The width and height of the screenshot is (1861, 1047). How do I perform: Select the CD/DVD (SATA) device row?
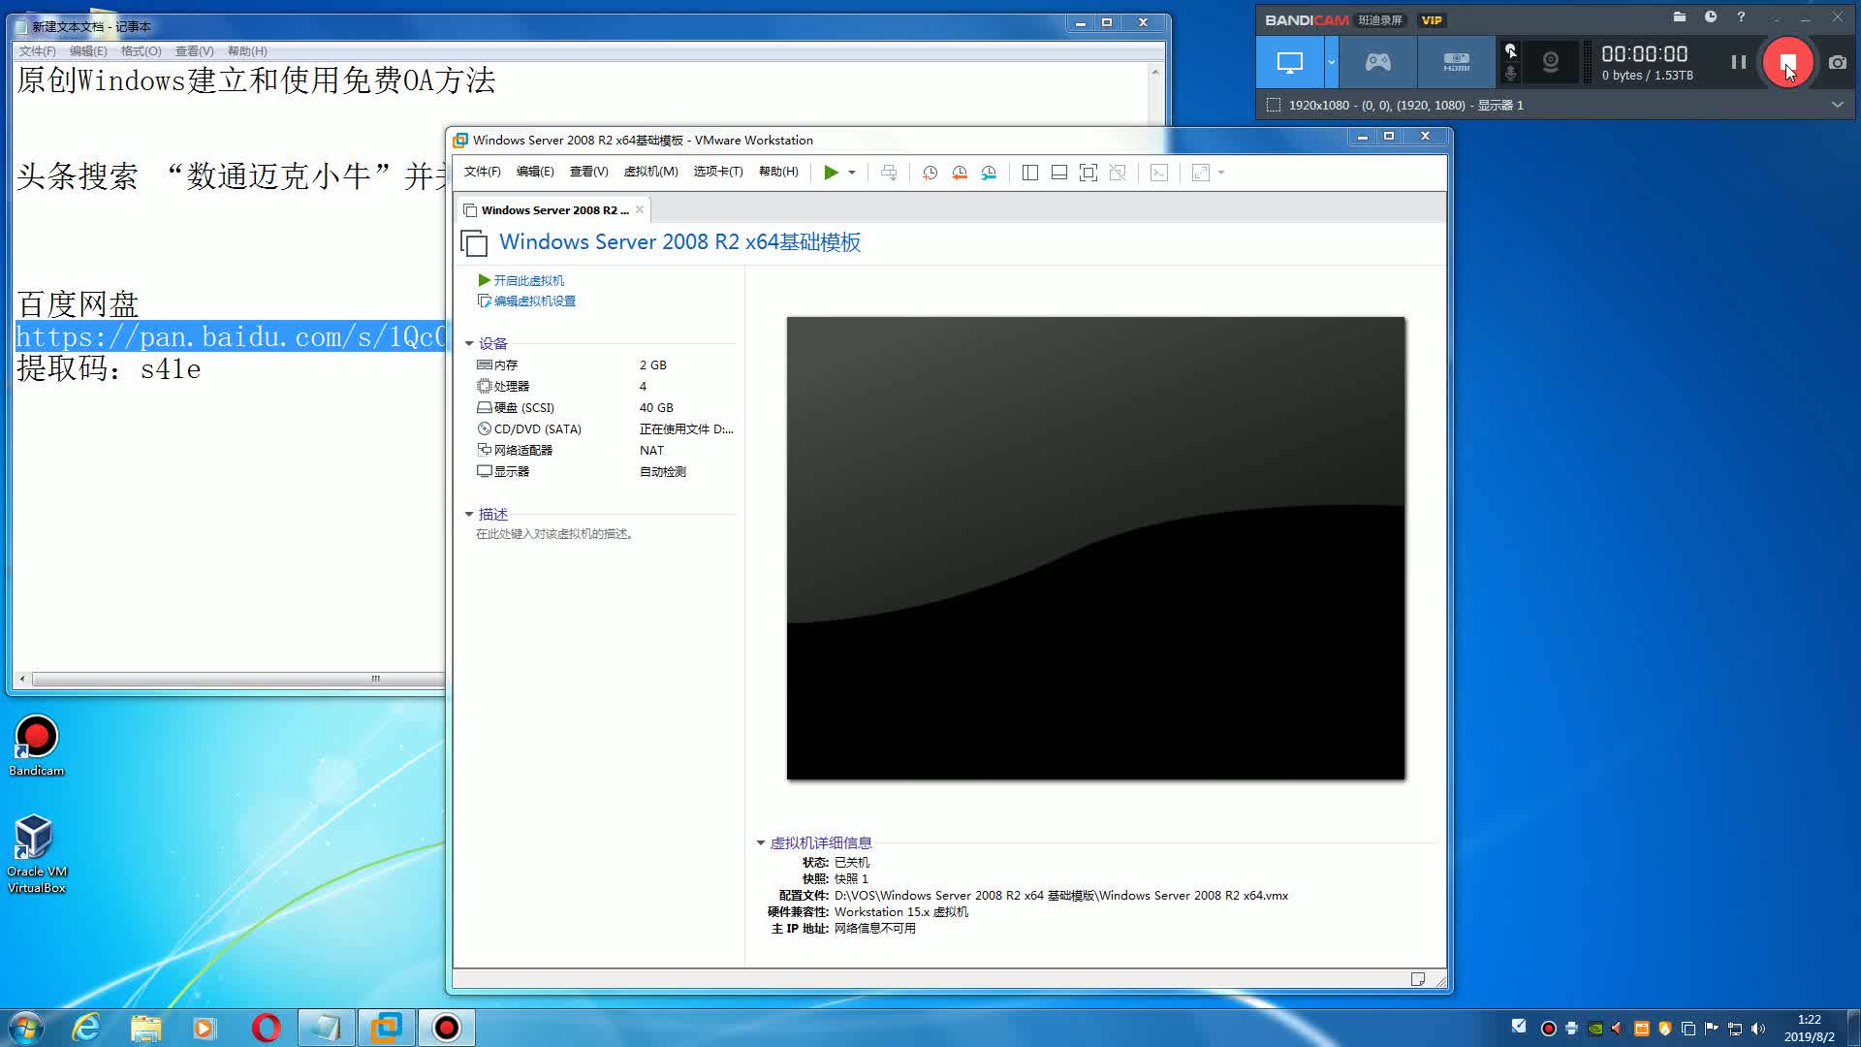605,429
